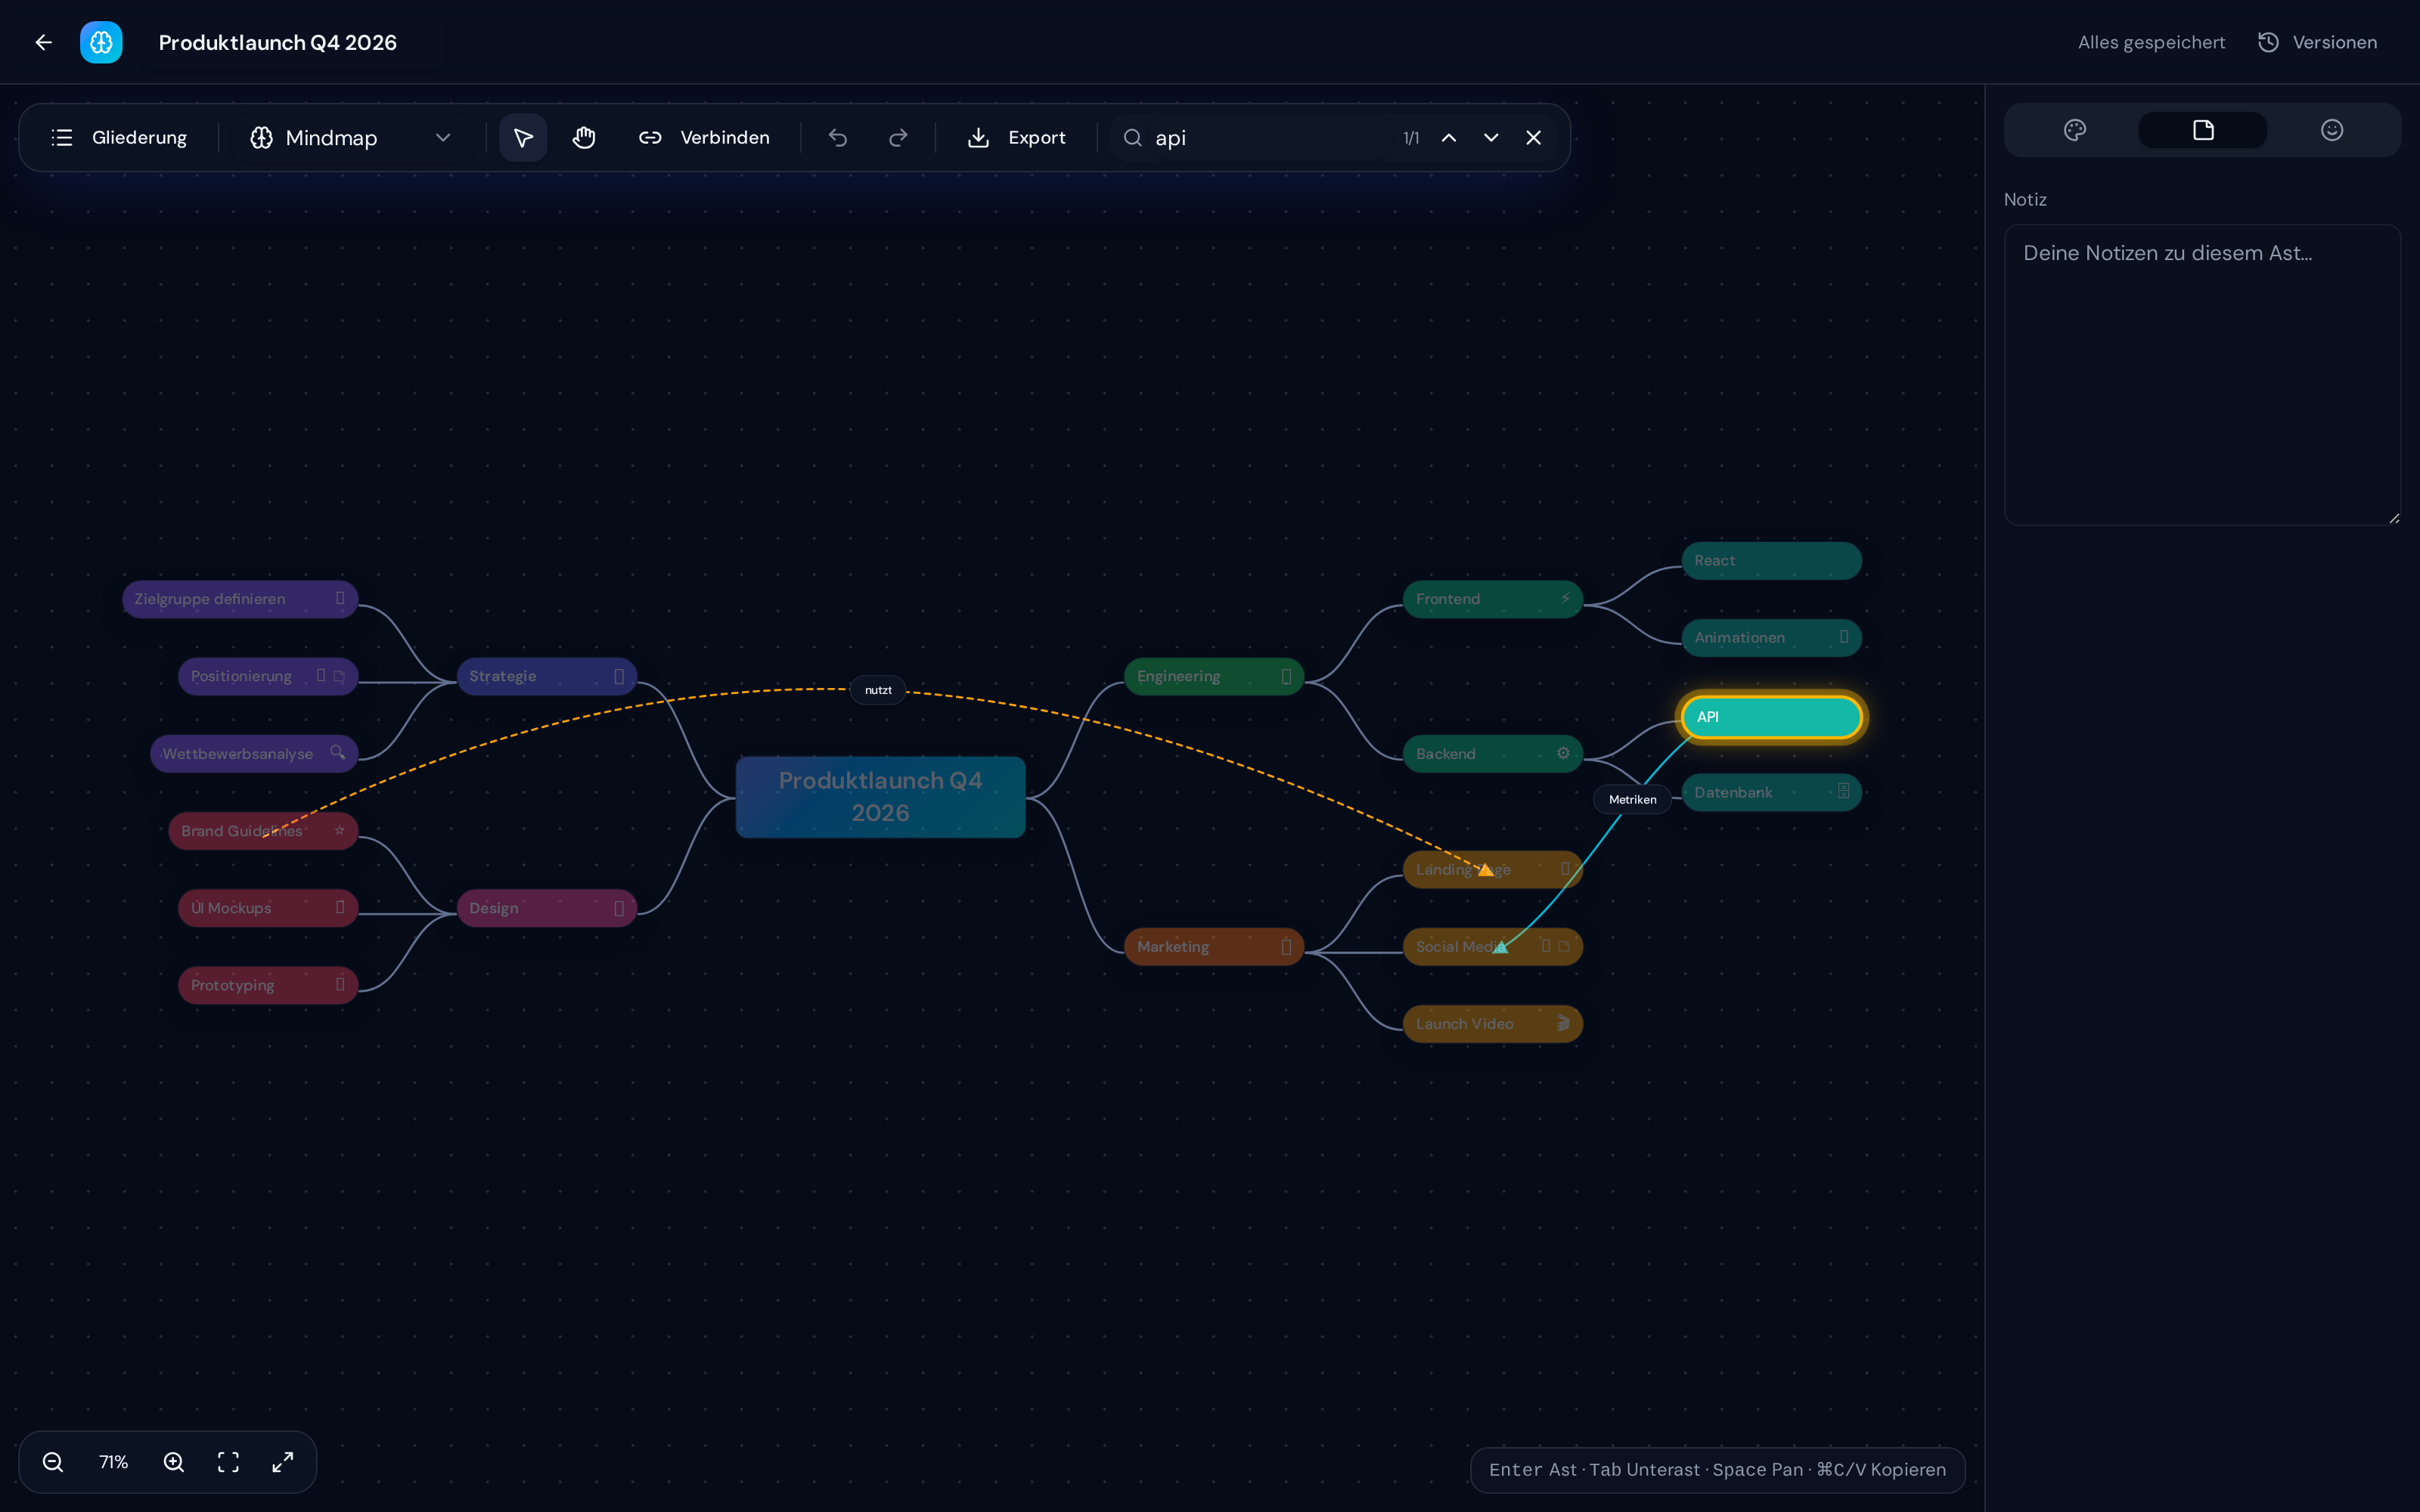
Task: Select the Zielgruppe definieren node
Action: [240, 599]
